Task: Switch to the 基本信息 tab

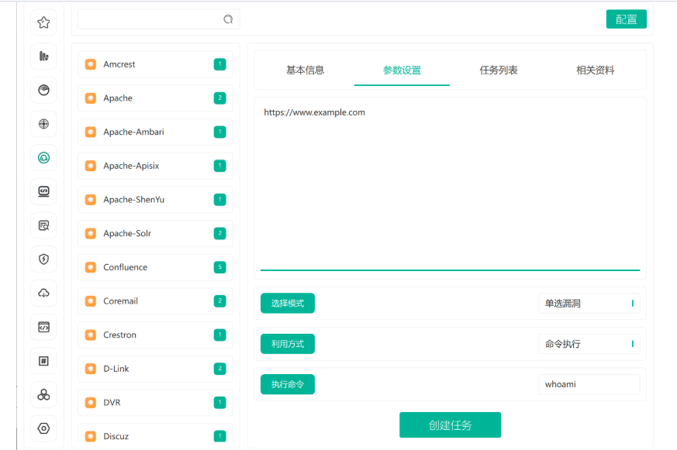Action: tap(307, 70)
